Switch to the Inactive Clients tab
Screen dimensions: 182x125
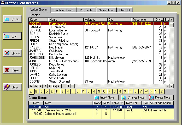[x=63, y=10]
